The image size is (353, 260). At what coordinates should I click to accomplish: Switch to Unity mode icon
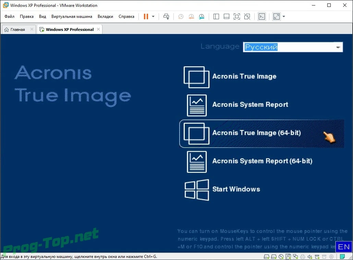[247, 16]
